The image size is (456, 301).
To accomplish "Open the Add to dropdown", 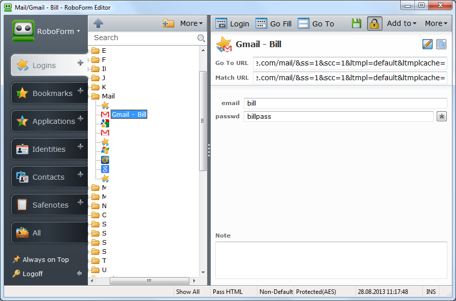I will (x=401, y=23).
